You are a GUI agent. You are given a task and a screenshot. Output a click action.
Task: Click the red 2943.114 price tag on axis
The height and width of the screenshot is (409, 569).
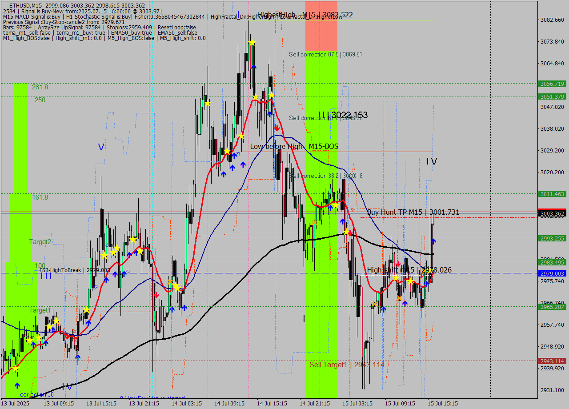pos(552,361)
